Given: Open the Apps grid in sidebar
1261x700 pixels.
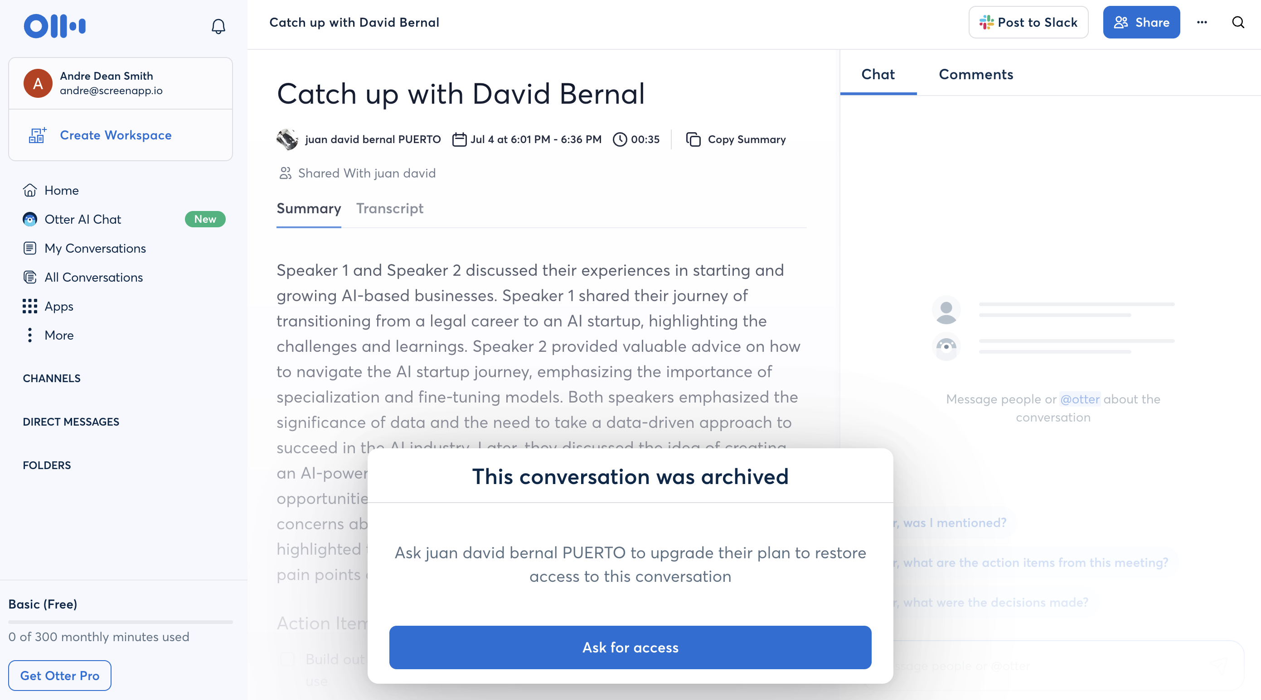Looking at the screenshot, I should 59,307.
